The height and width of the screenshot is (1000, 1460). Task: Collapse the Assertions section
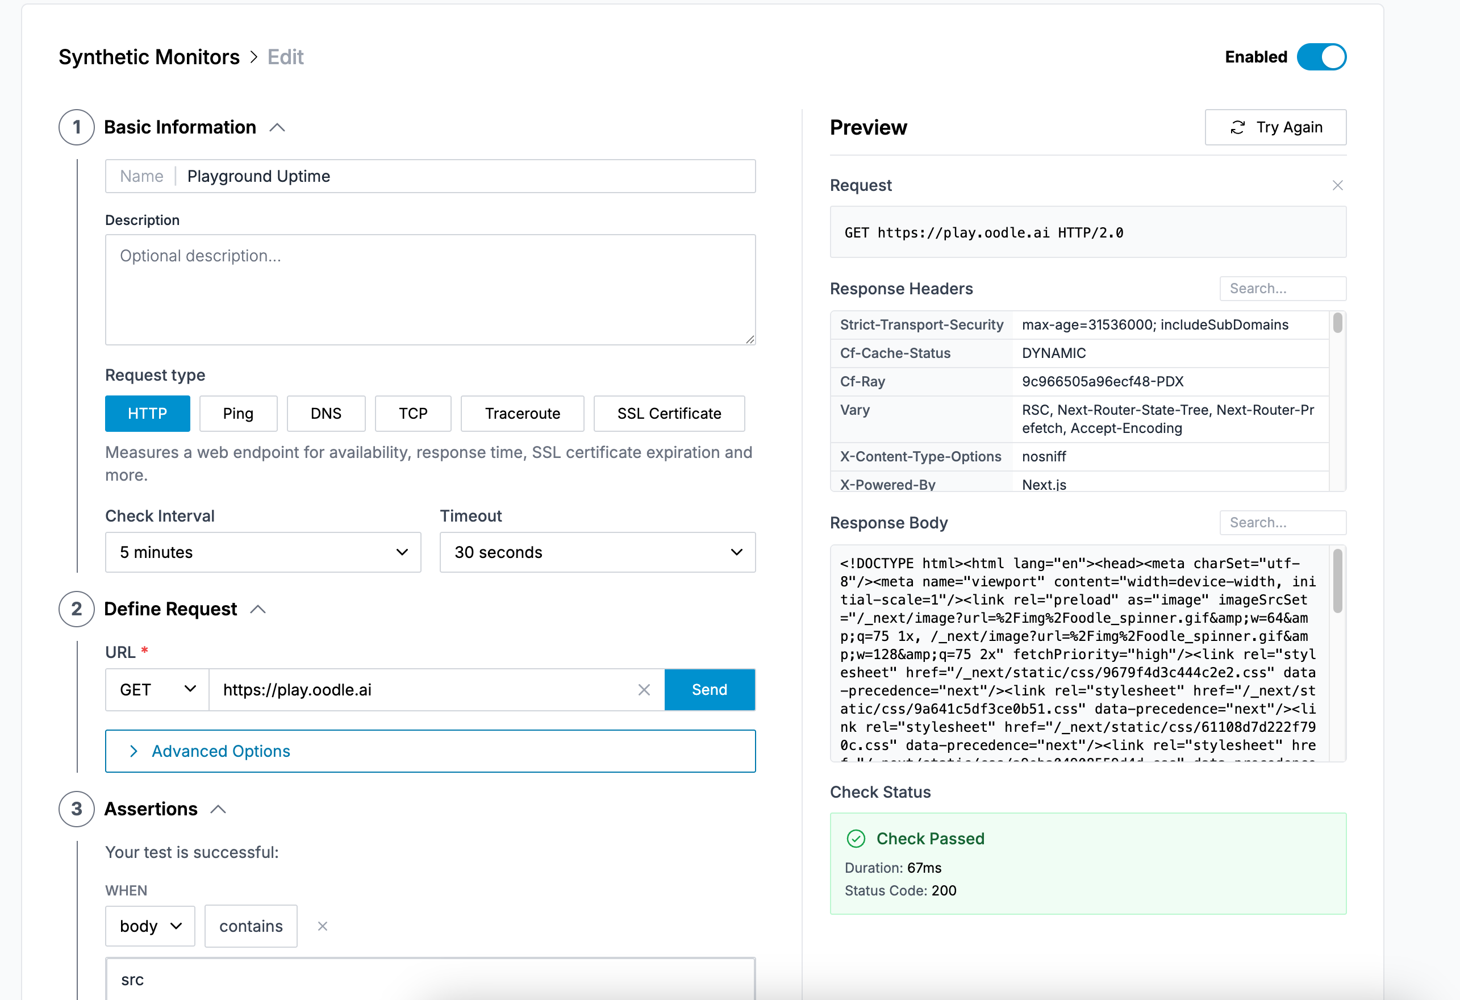click(218, 809)
